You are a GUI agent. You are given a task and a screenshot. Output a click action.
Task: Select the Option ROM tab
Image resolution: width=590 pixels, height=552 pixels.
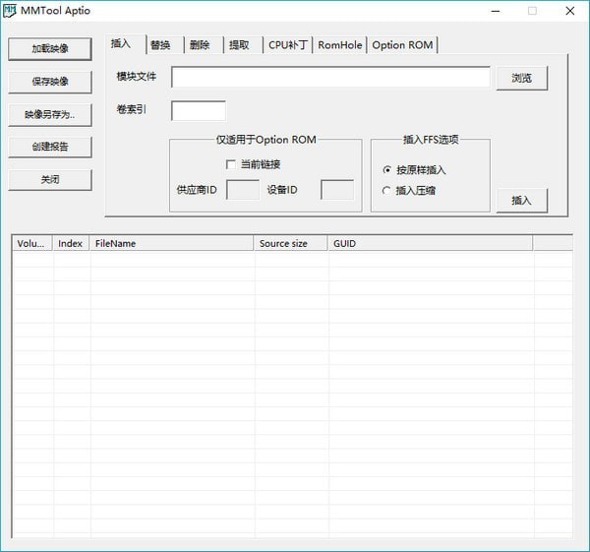tap(402, 45)
